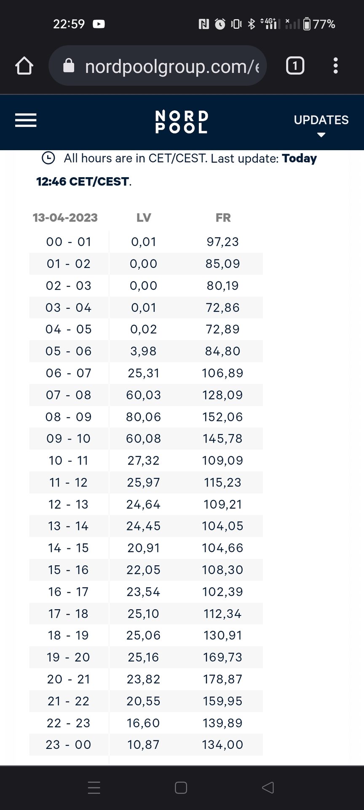Screen dimensions: 364x810
Task: Select the 23 - 00 hour row
Action: (x=69, y=745)
